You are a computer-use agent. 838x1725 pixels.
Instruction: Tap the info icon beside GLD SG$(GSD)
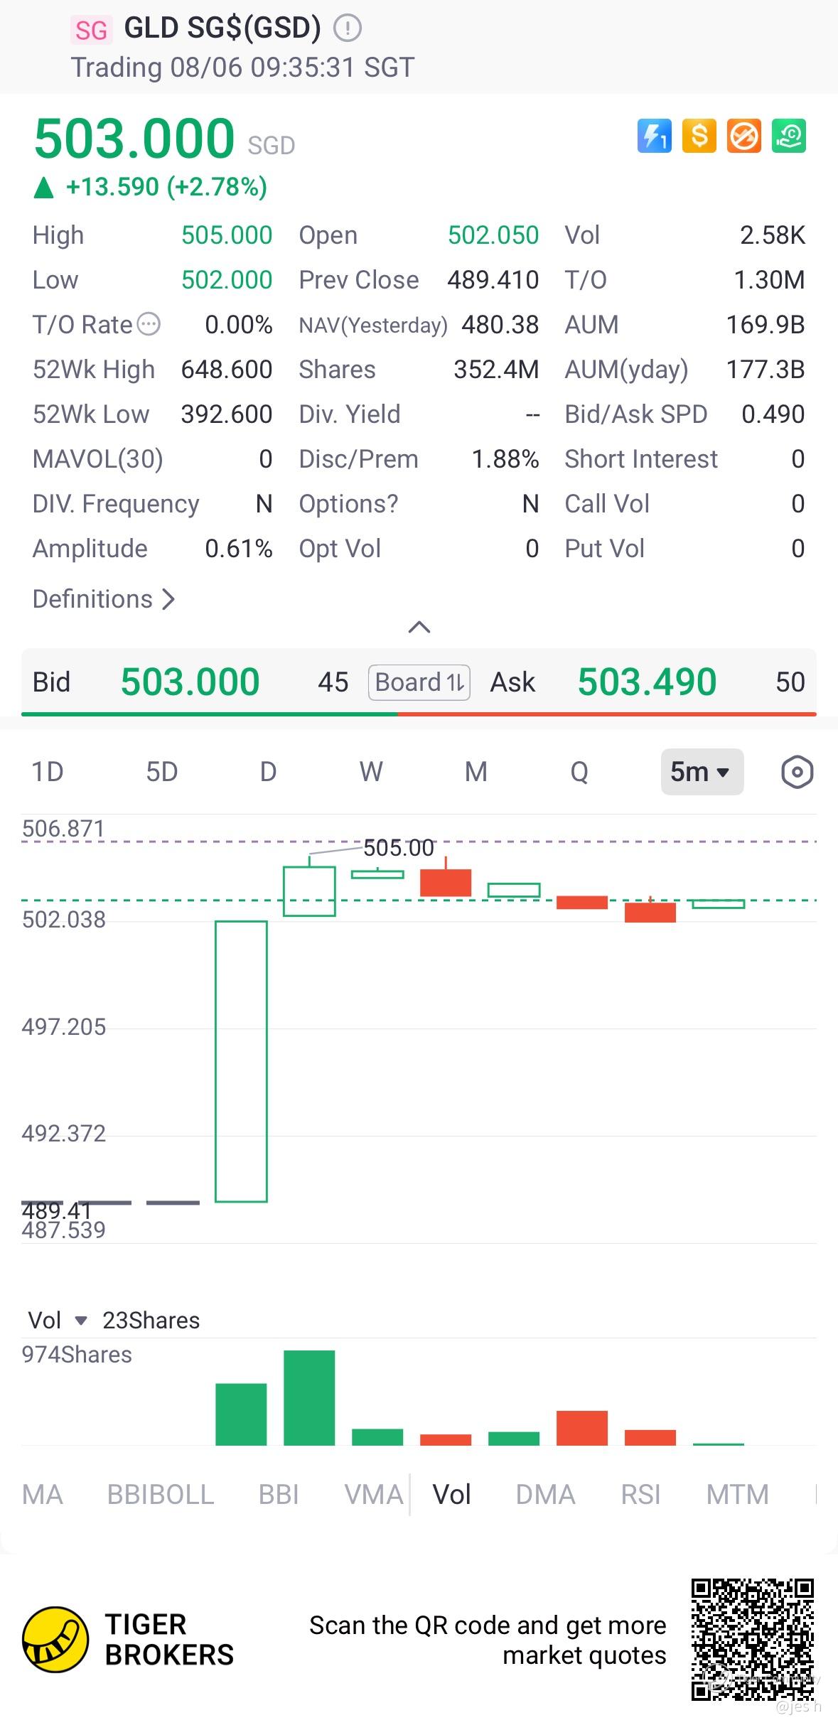point(348,28)
